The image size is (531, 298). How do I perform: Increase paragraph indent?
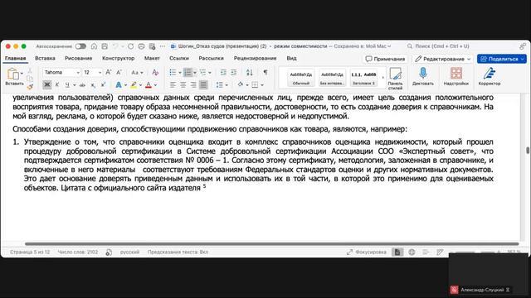point(234,72)
